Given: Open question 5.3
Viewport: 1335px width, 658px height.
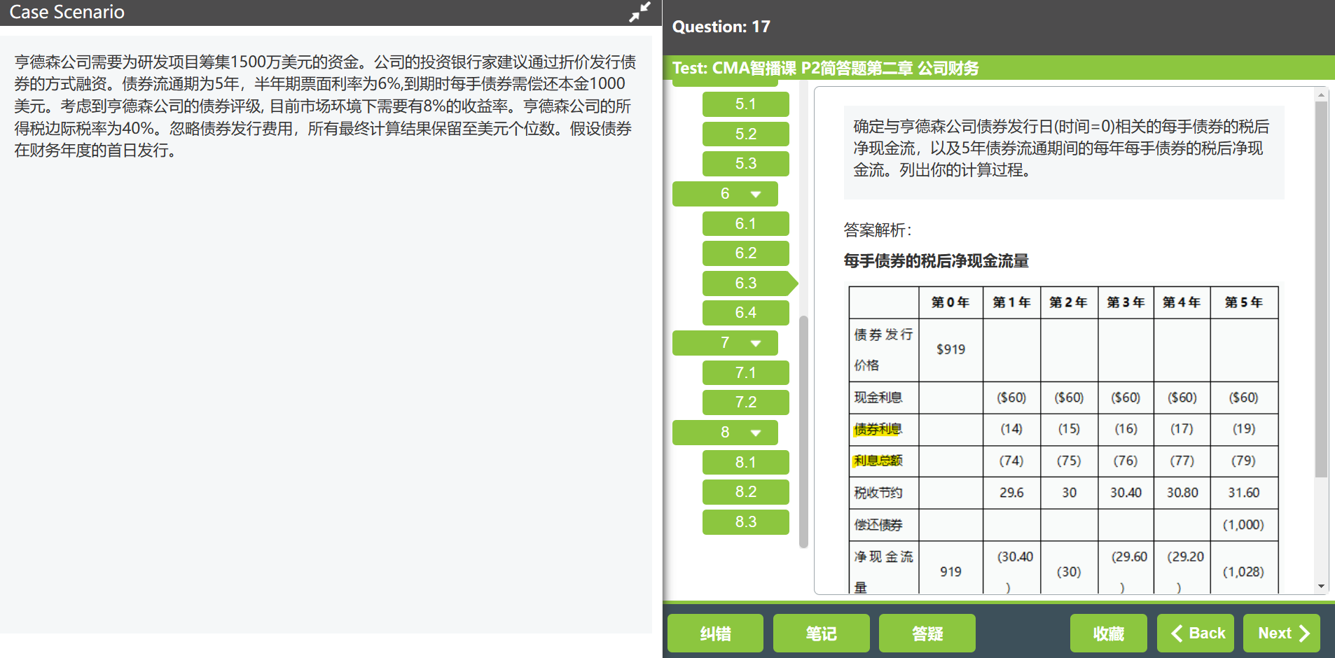Looking at the screenshot, I should point(746,164).
